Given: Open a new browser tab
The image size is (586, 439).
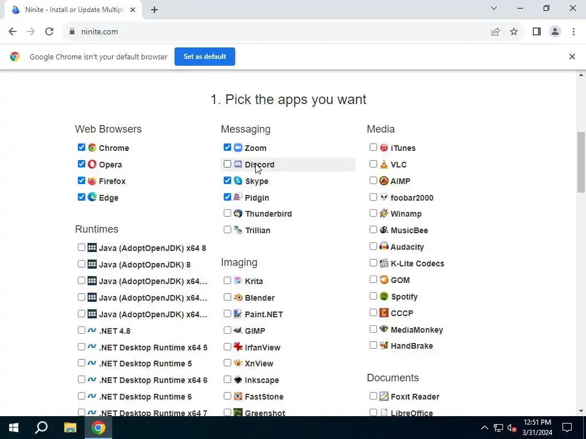Looking at the screenshot, I should 155,10.
